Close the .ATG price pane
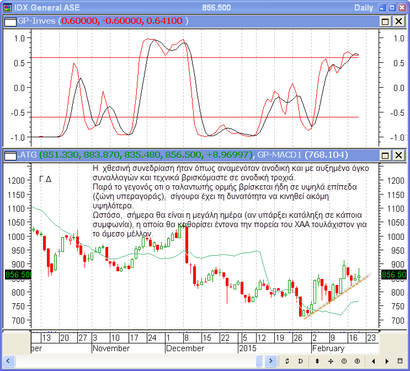Image resolution: width=410 pixels, height=371 pixels. click(x=398, y=155)
